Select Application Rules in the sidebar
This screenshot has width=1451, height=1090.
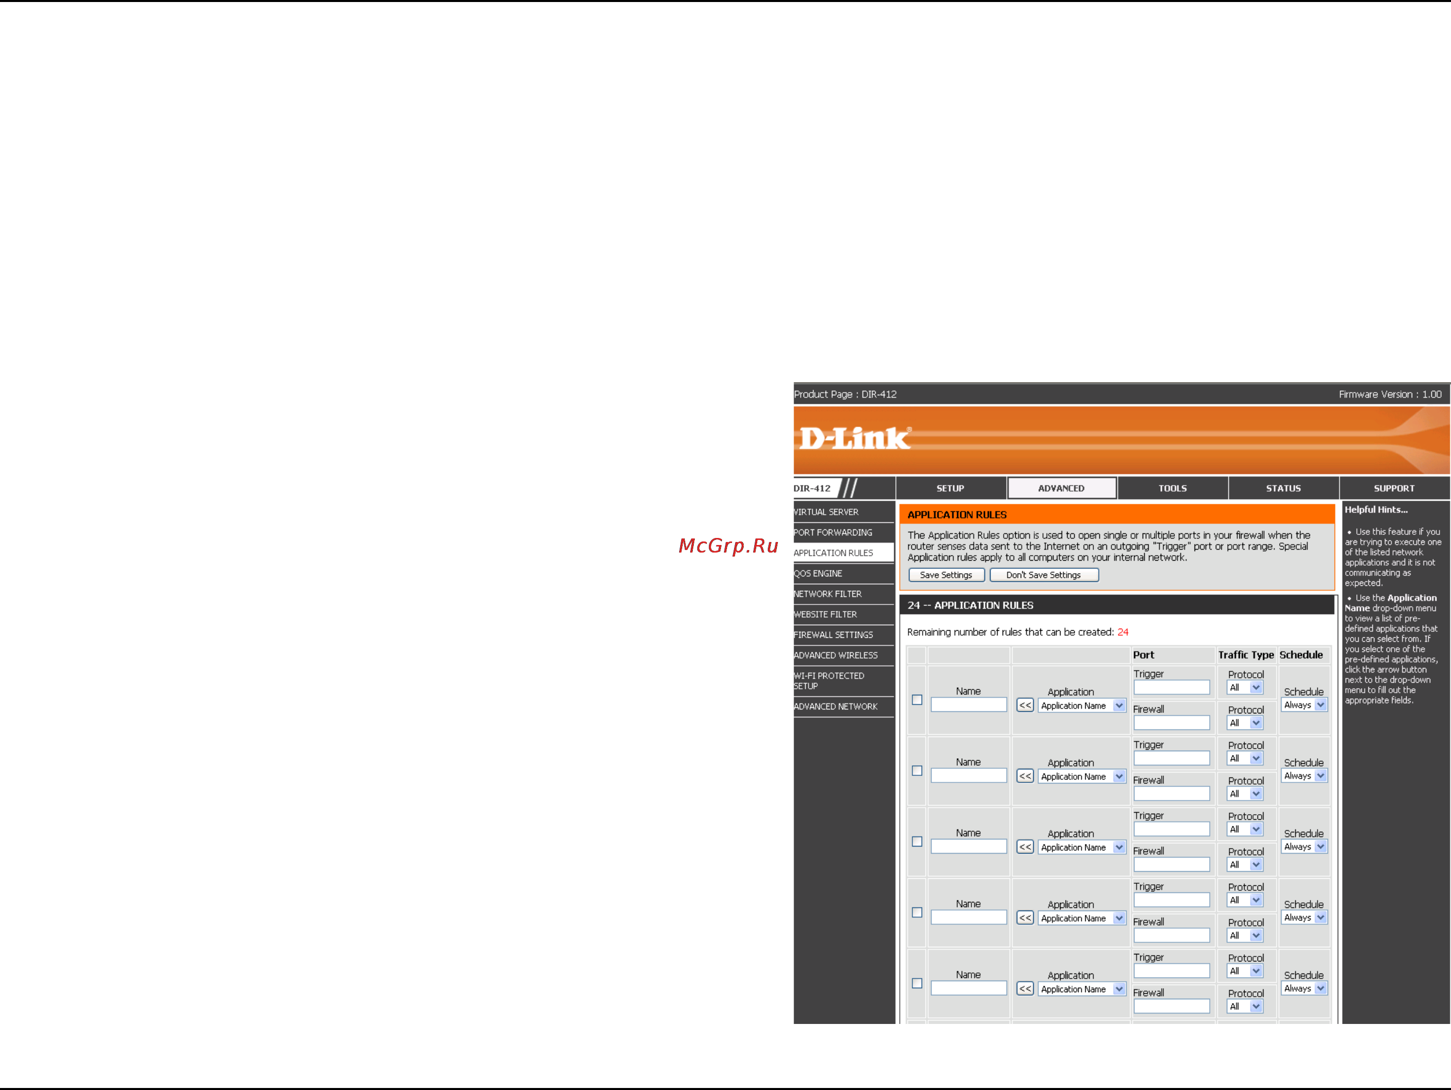[x=843, y=553]
